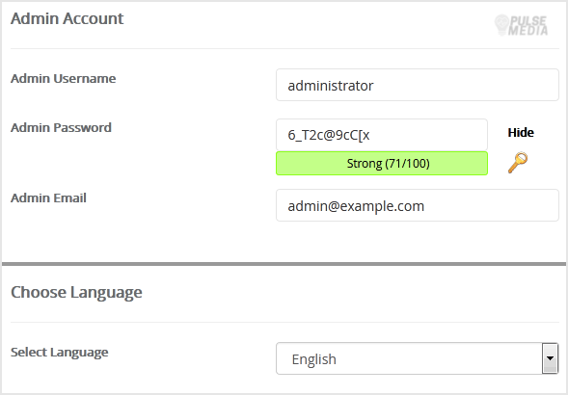Focus the Admin Password input field
Viewport: 568px width, 395px height.
tap(382, 135)
